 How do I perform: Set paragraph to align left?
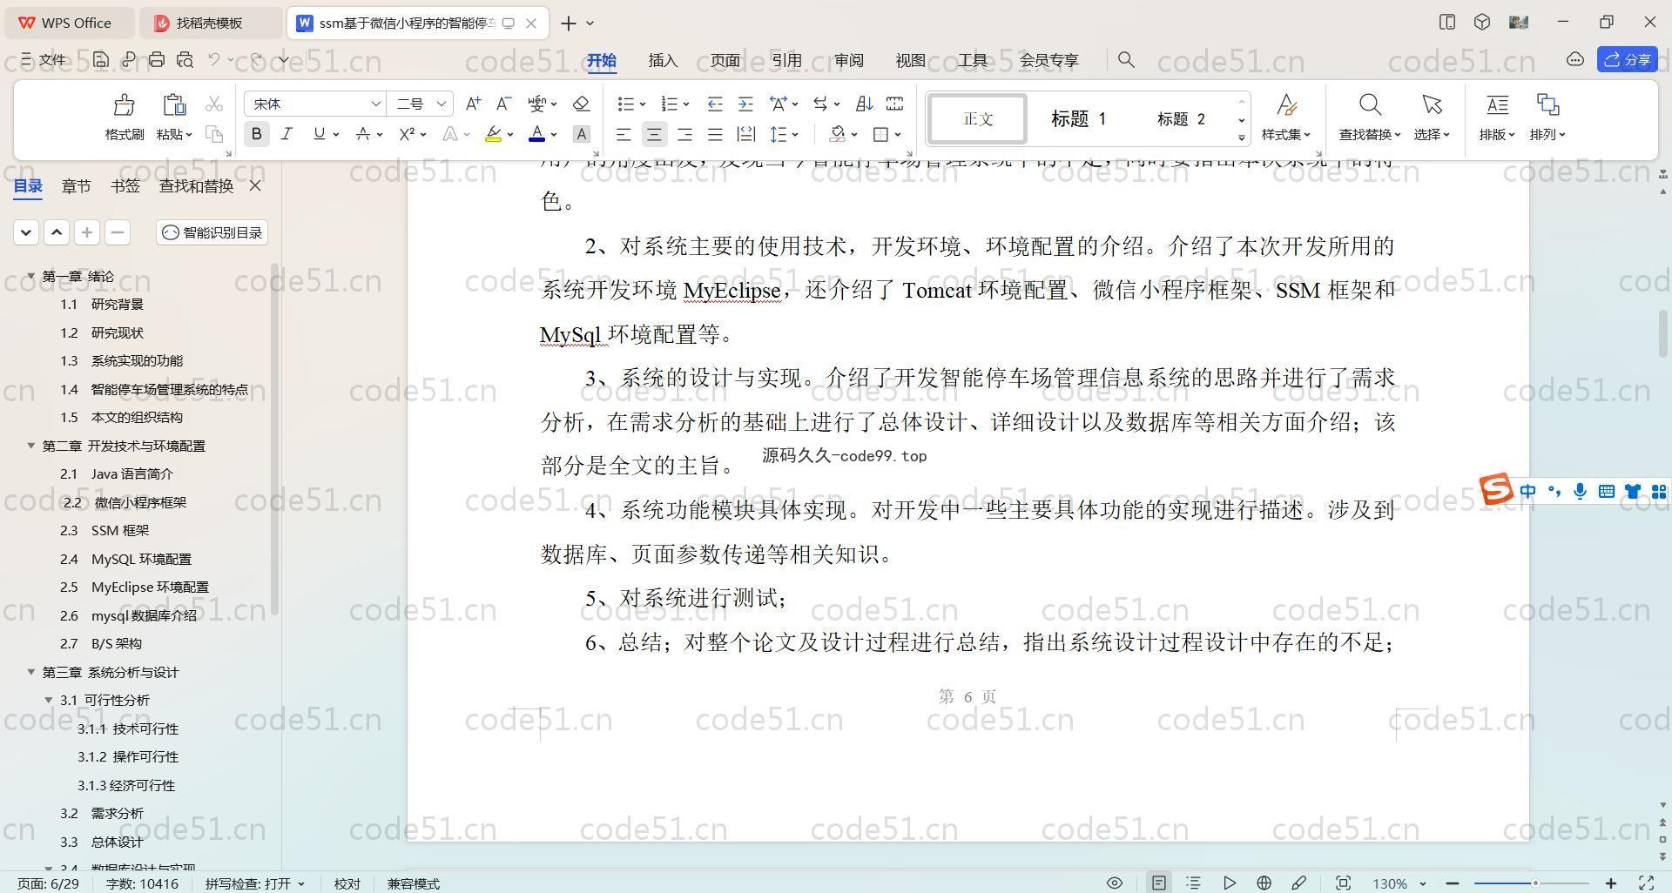[624, 134]
